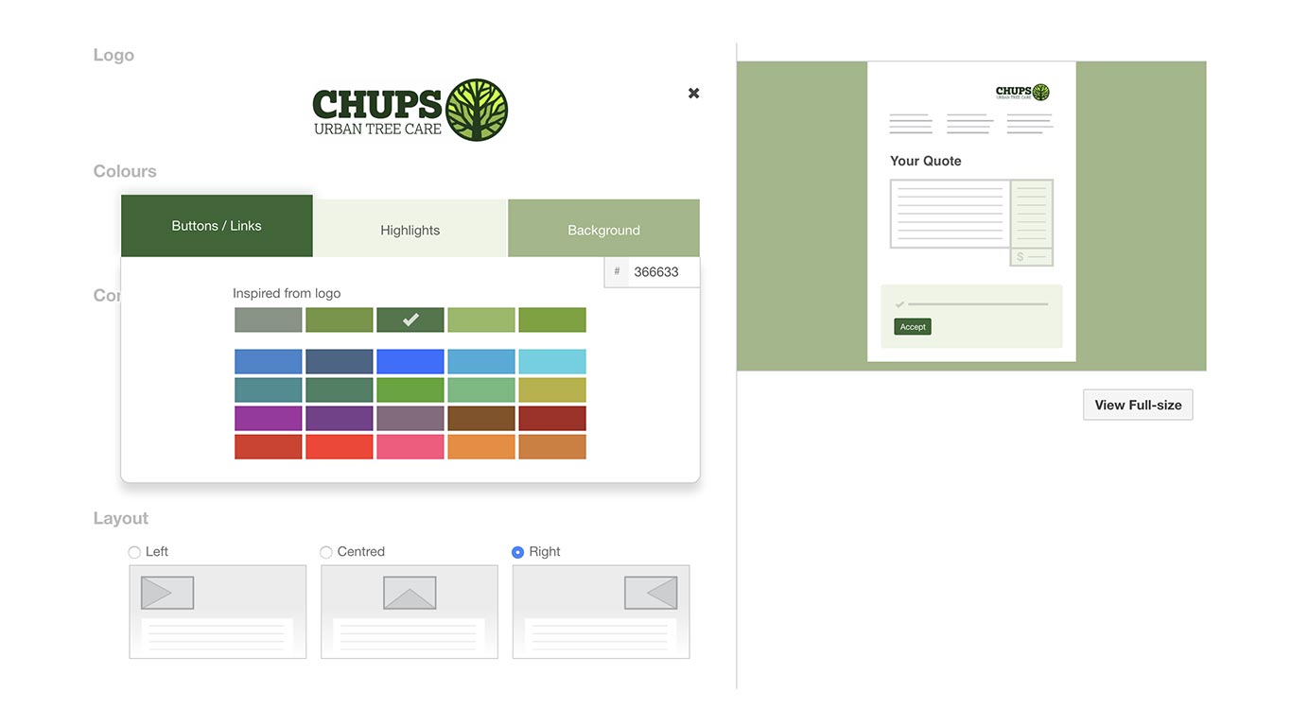Choose the light orange palette swatch
1309x709 pixels.
481,447
